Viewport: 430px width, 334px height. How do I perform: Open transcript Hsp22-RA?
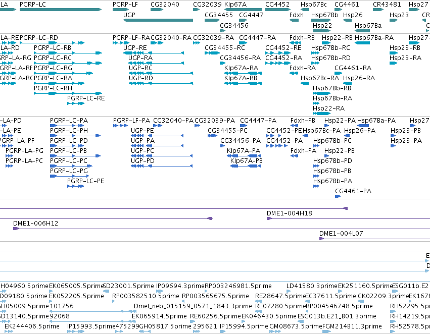(328, 108)
